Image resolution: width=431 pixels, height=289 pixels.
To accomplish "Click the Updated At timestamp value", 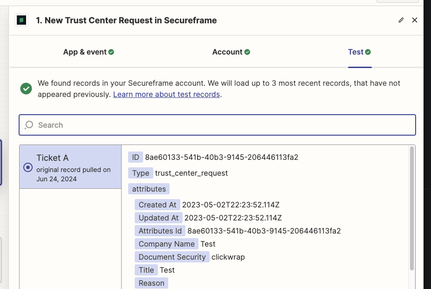I will 233,218.
